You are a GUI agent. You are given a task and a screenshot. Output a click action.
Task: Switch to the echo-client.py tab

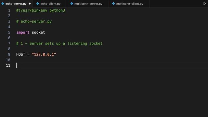[50, 4]
